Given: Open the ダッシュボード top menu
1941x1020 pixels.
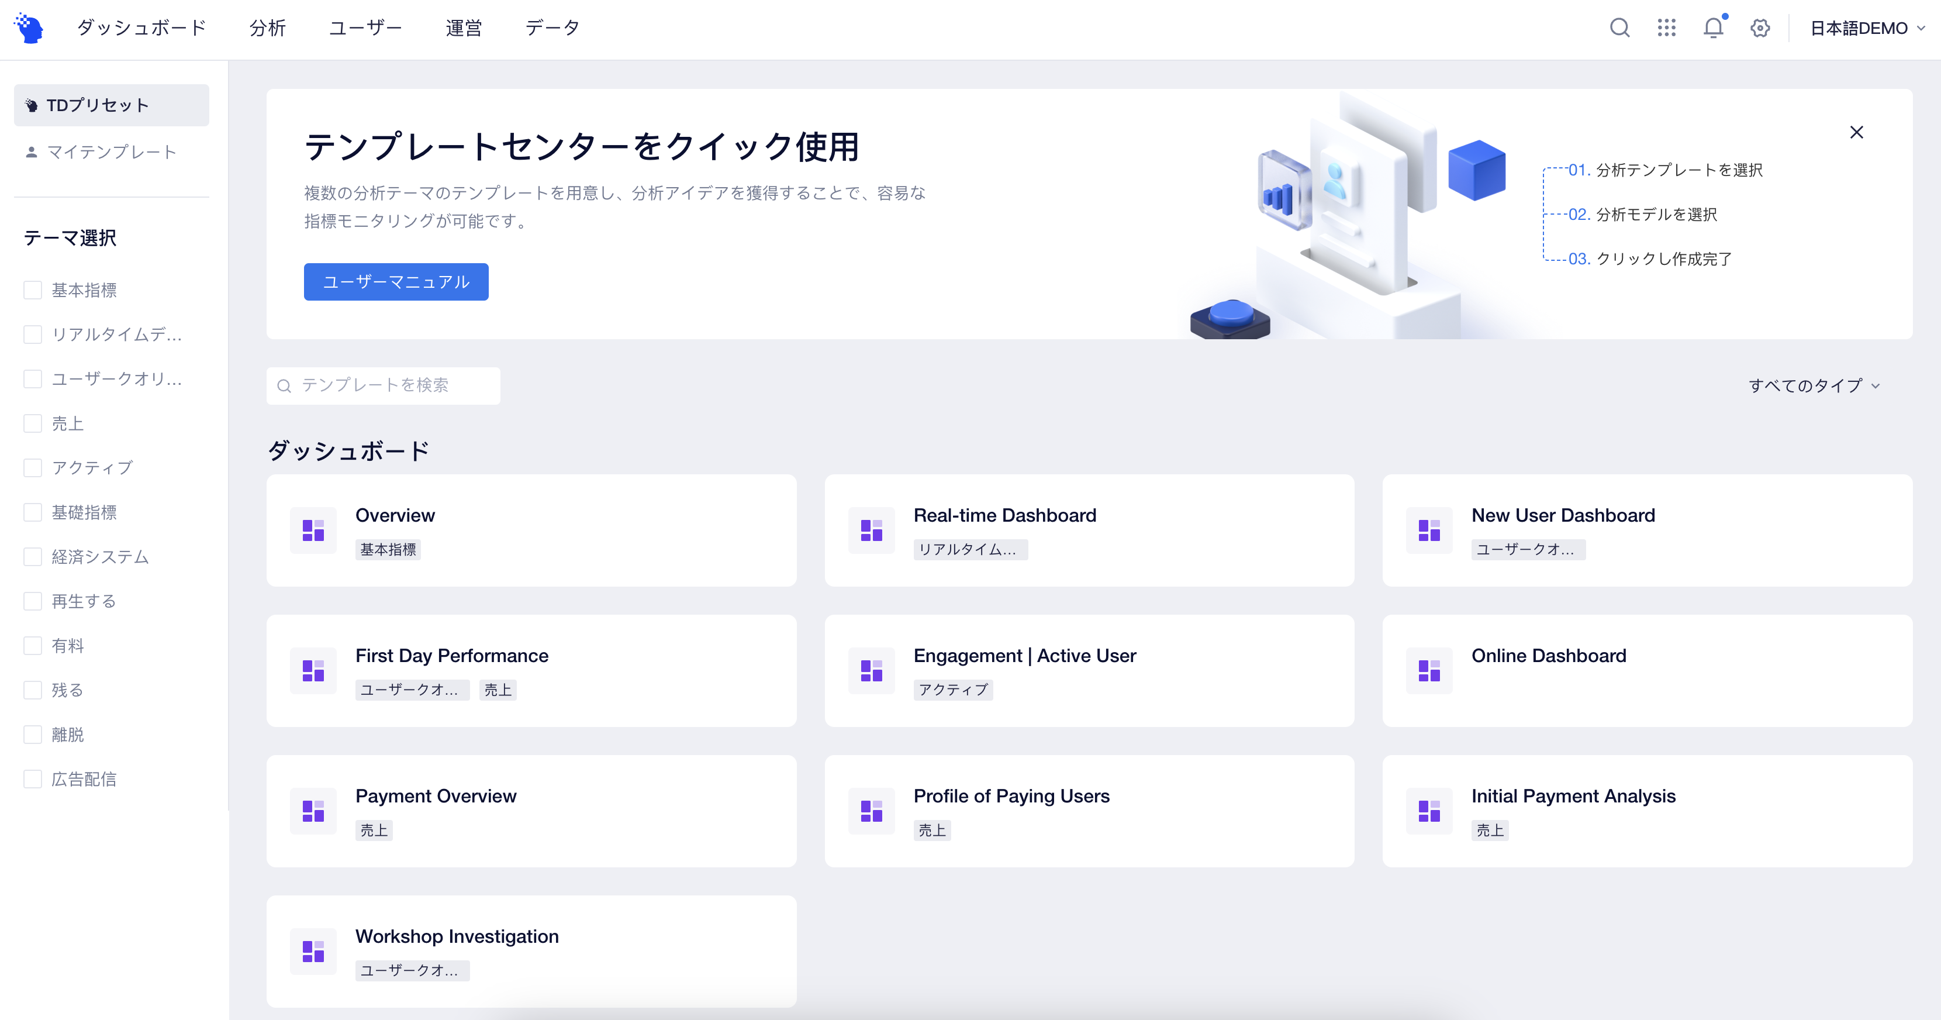Looking at the screenshot, I should (141, 28).
